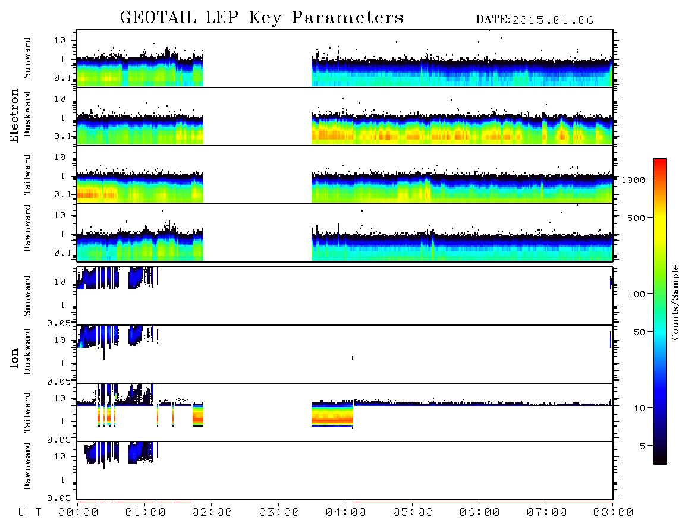The height and width of the screenshot is (523, 679).
Task: Click the Counts/Sample colorbar title
Action: 674,303
